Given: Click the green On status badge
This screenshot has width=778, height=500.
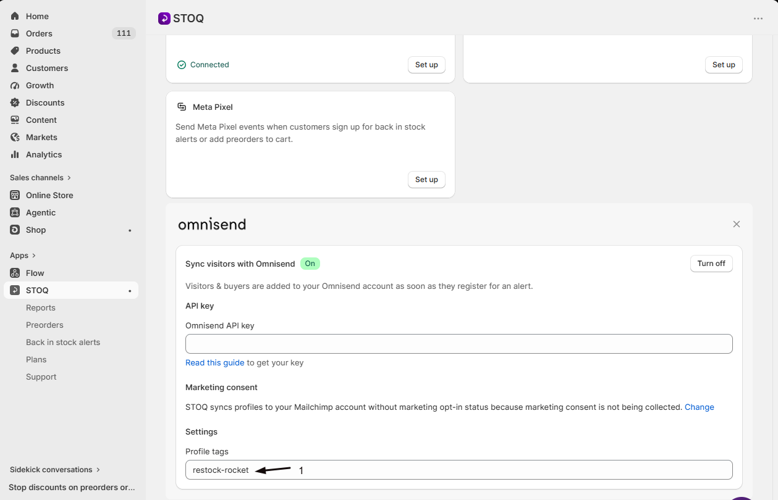Looking at the screenshot, I should [310, 264].
